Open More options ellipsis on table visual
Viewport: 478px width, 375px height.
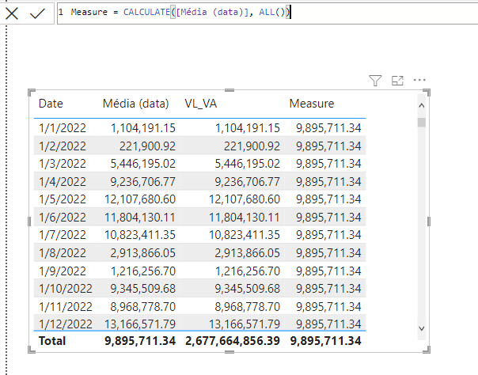click(419, 80)
